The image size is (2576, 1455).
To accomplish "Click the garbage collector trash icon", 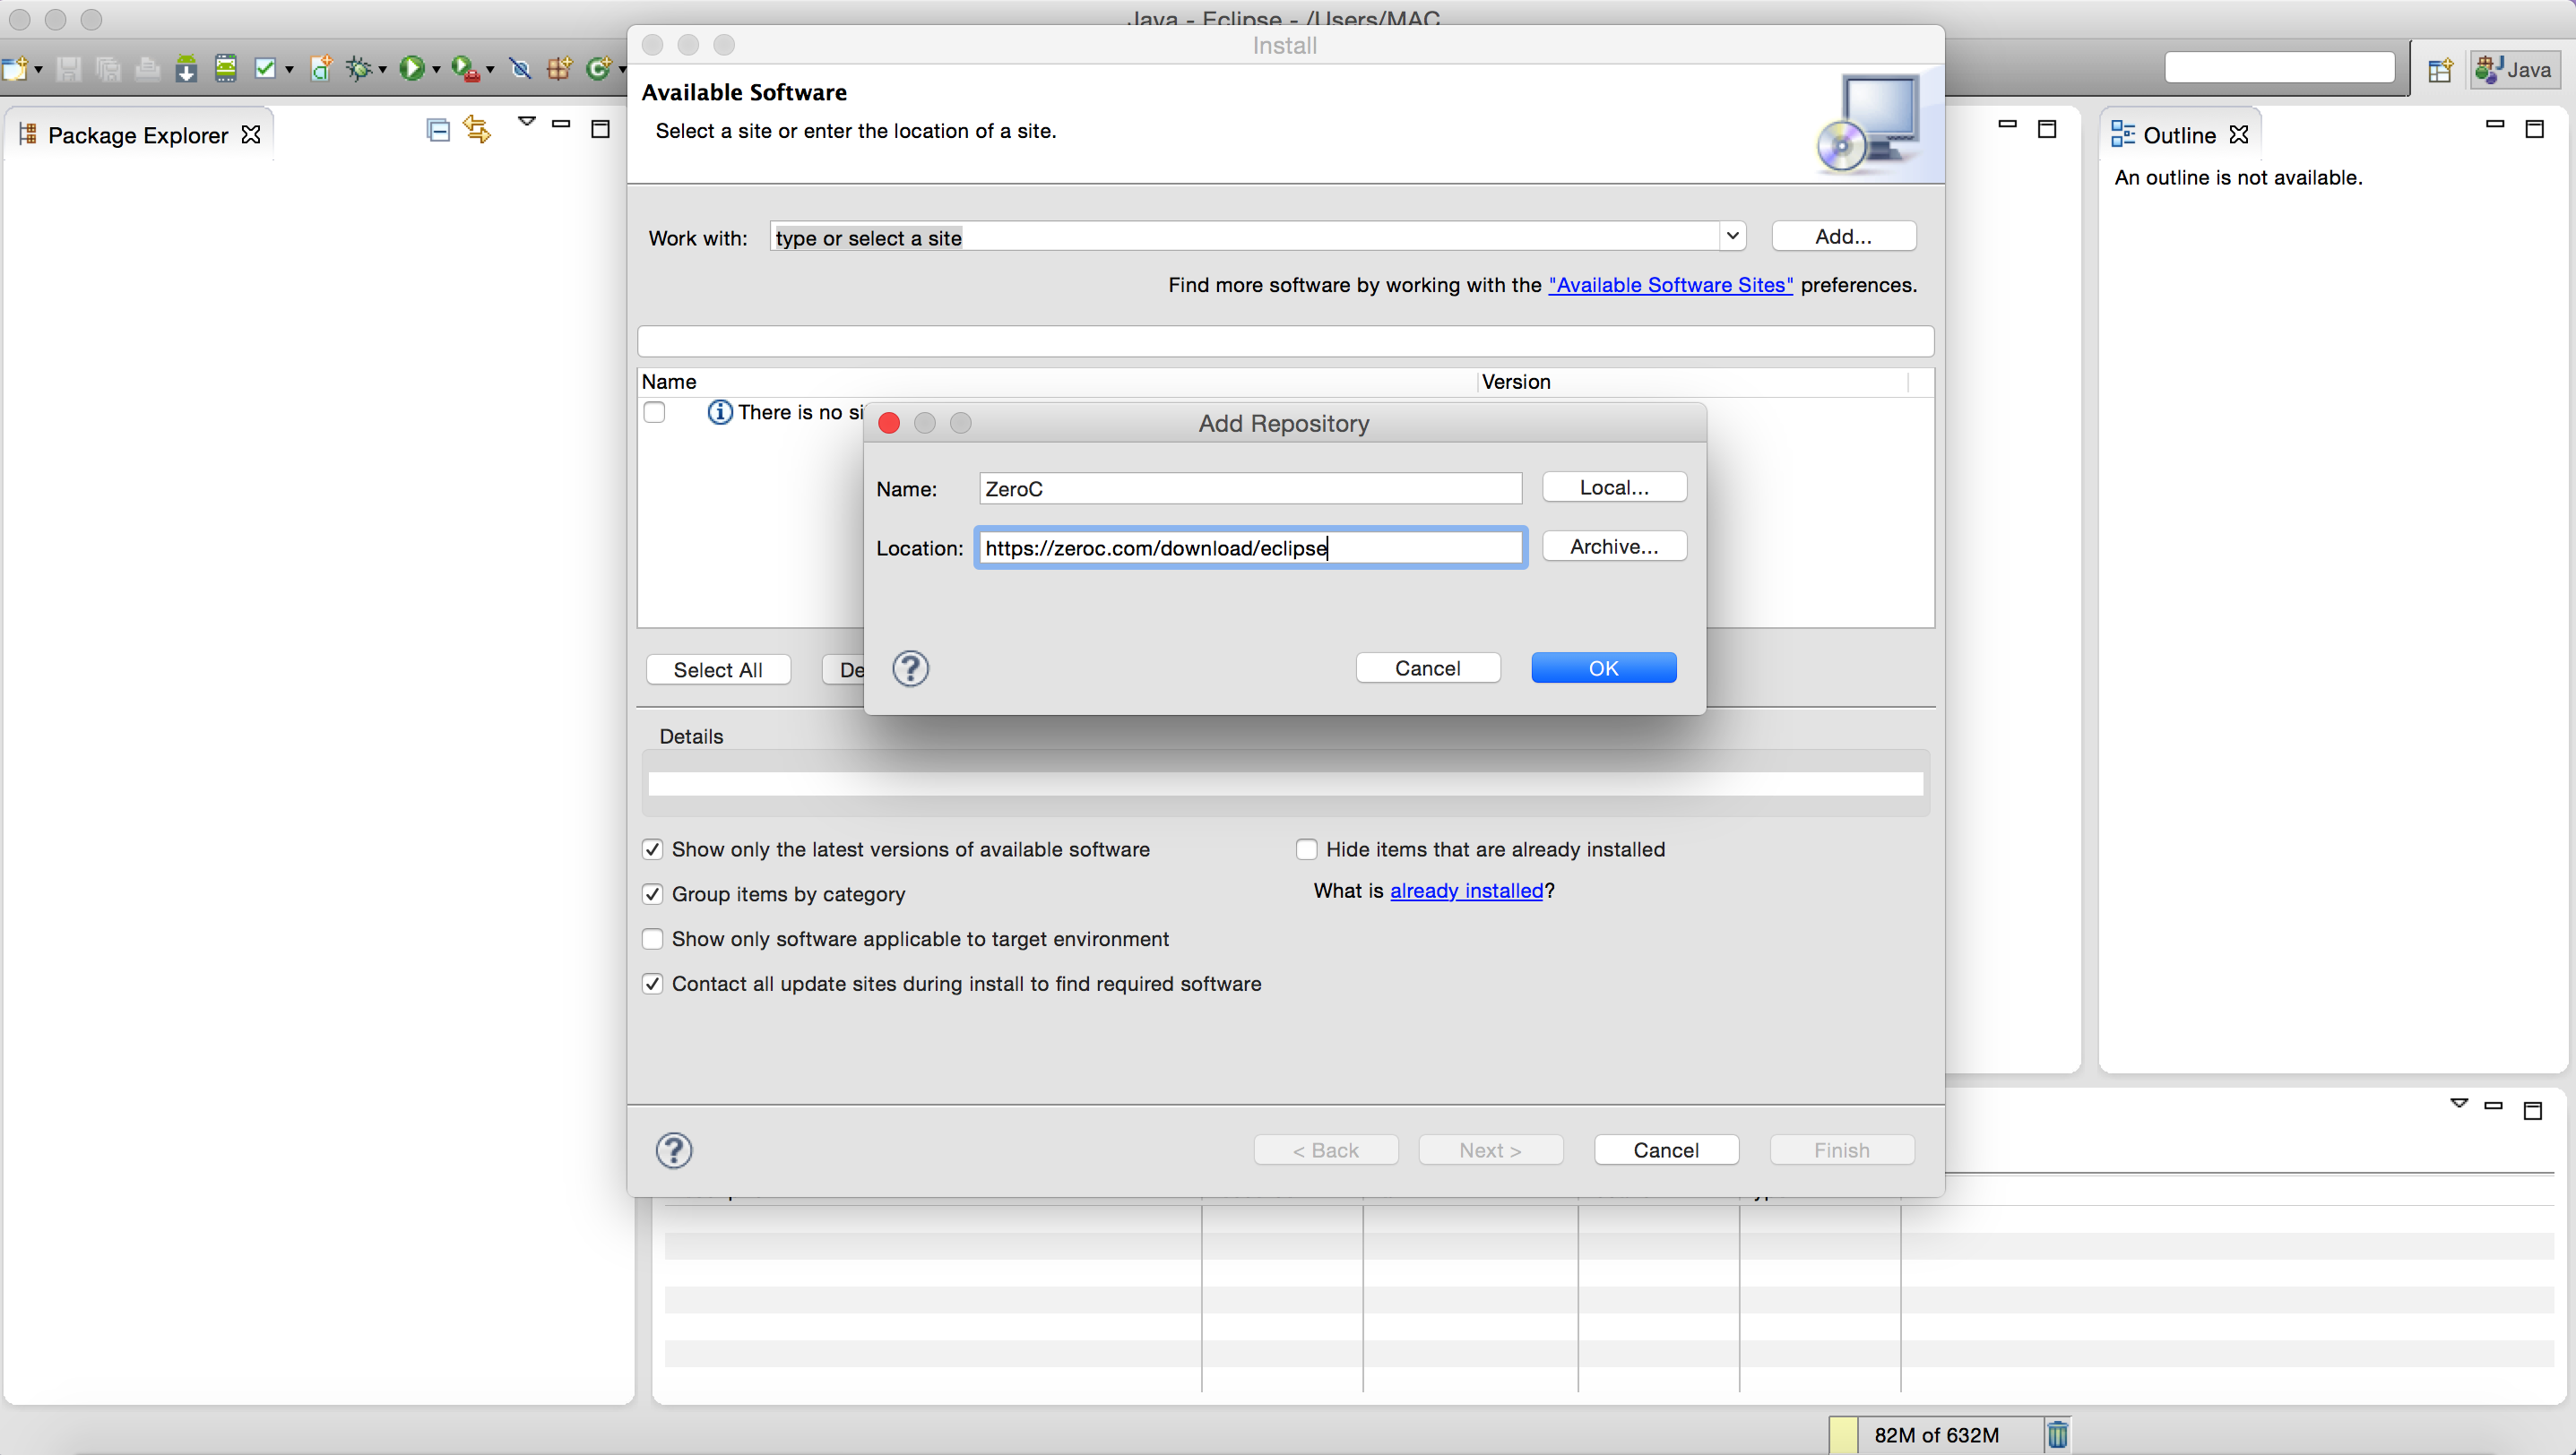I will 2057,1434.
